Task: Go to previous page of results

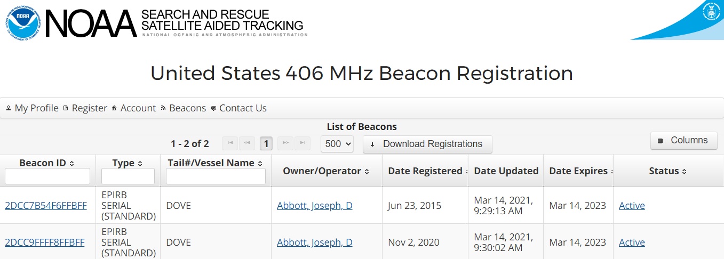Action: point(247,143)
